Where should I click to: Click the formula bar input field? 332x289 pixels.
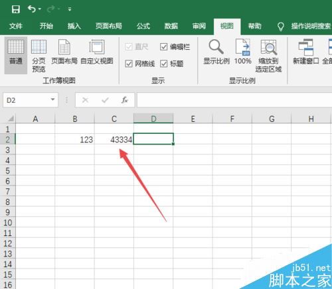pyautogui.click(x=234, y=100)
